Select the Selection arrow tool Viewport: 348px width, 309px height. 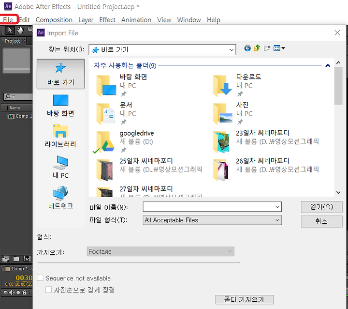click(10, 30)
